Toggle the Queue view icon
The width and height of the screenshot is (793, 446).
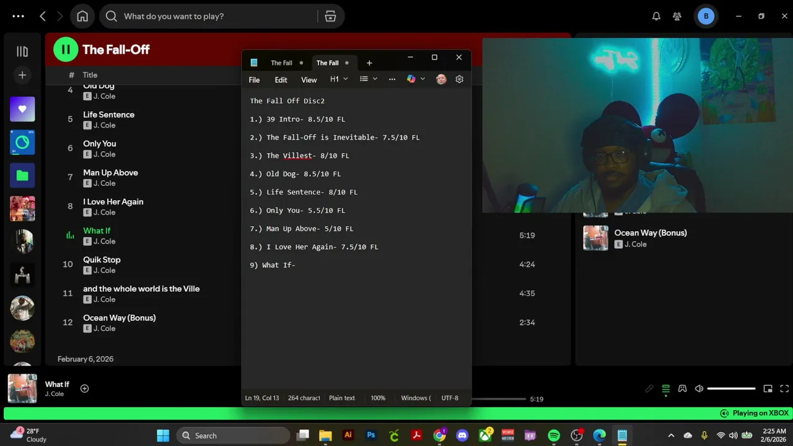point(665,389)
